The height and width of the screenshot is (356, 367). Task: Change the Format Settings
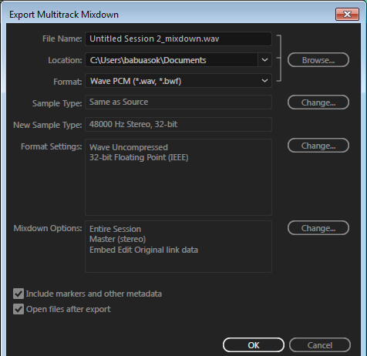pyautogui.click(x=318, y=146)
